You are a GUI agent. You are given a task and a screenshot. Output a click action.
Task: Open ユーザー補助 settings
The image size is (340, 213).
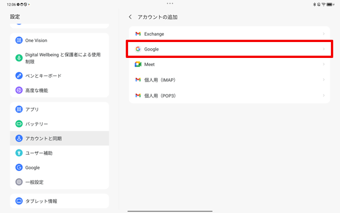click(x=59, y=153)
